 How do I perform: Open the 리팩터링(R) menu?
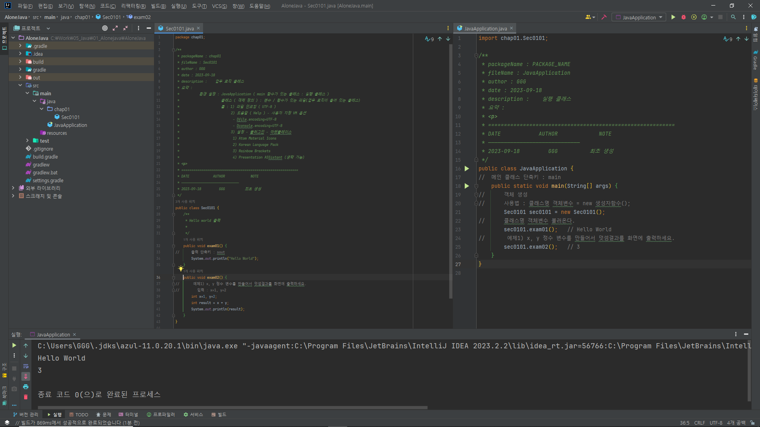(133, 6)
